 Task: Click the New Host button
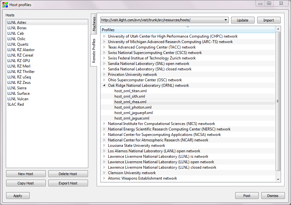click(x=26, y=174)
